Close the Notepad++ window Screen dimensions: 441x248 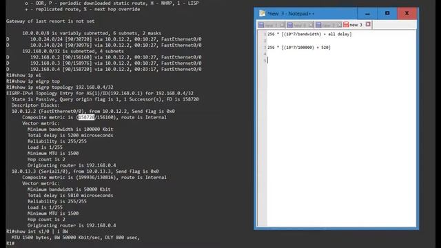click(407, 14)
